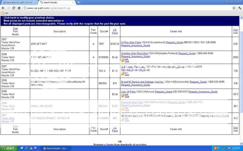Open Gundies Auto Recycling dealer link
The image size is (243, 151).
pyautogui.click(x=134, y=53)
